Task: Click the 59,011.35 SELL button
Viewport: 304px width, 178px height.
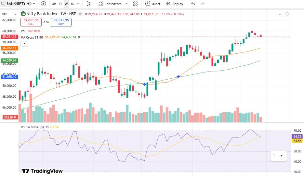Action: pos(31,22)
